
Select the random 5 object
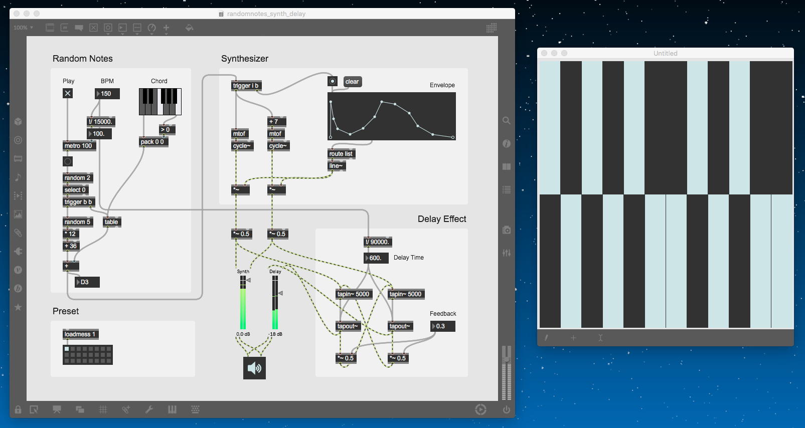coord(78,222)
